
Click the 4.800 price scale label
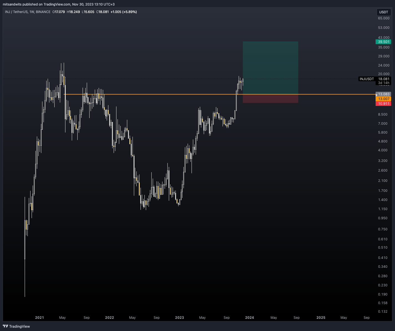(x=383, y=141)
